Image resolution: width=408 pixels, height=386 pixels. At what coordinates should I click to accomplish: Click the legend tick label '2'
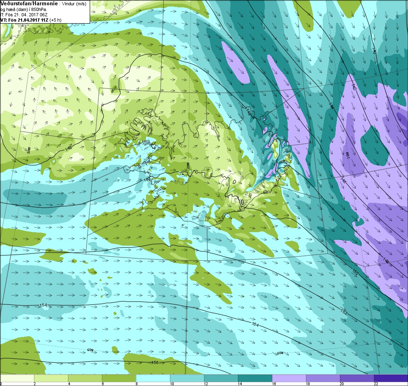pyautogui.click(x=35, y=384)
